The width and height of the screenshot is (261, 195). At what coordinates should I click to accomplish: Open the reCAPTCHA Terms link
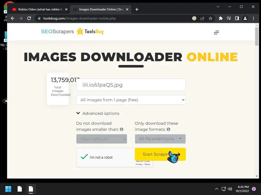click(147, 164)
